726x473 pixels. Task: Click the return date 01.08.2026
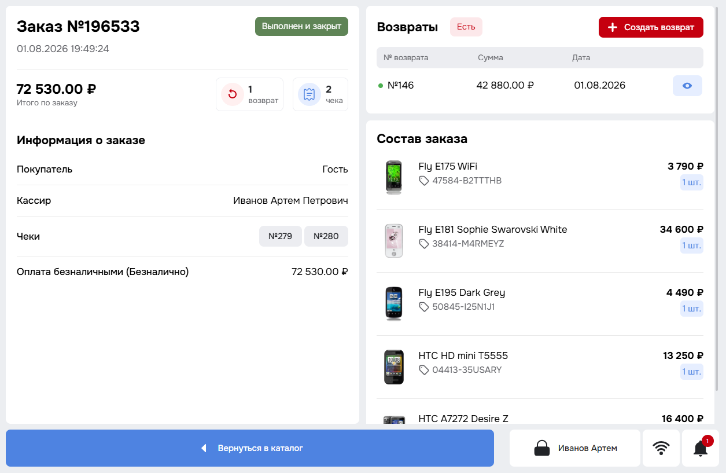click(x=600, y=86)
